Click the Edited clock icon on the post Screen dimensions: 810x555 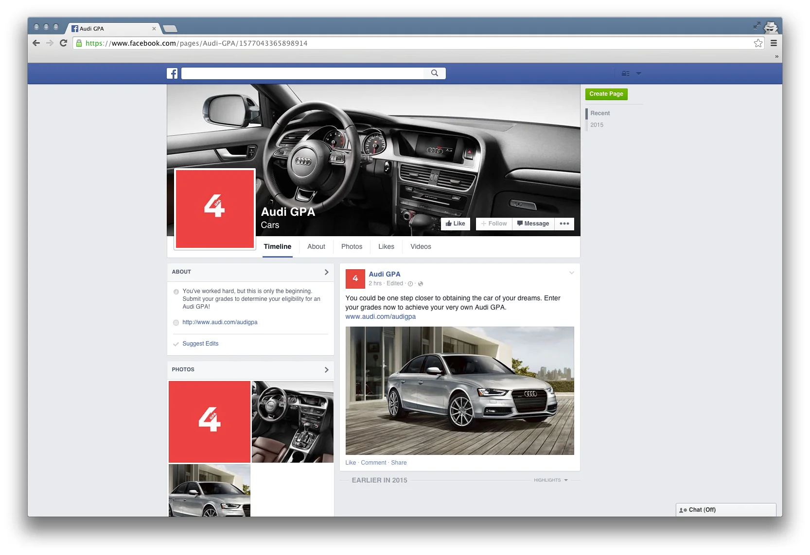tap(410, 284)
